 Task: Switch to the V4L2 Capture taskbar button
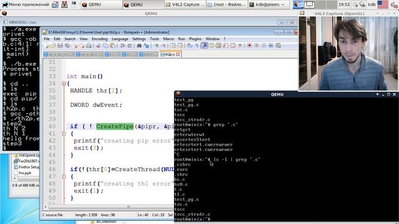[185, 4]
